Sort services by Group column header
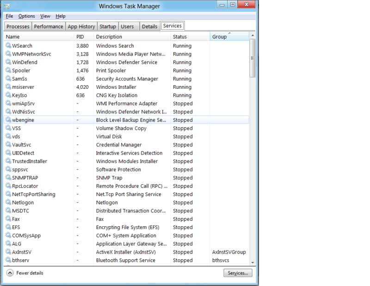This screenshot has width=370, height=286. point(229,37)
